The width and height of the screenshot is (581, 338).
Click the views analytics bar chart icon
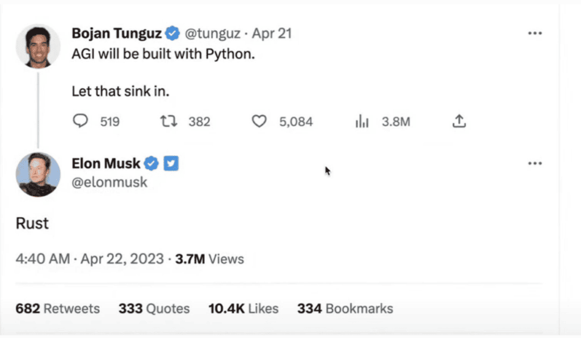pyautogui.click(x=361, y=121)
